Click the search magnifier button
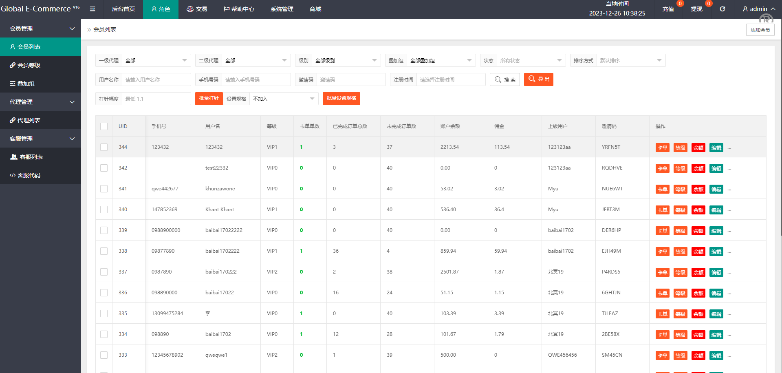 pos(504,79)
